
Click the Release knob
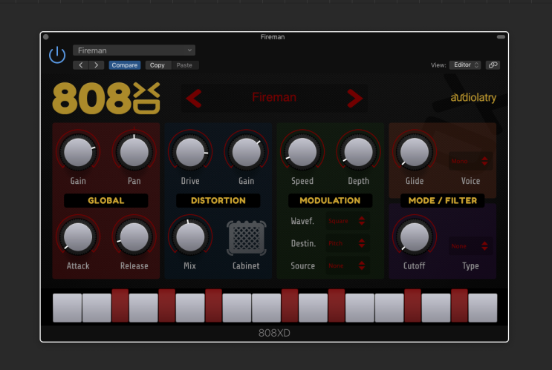pos(134,237)
